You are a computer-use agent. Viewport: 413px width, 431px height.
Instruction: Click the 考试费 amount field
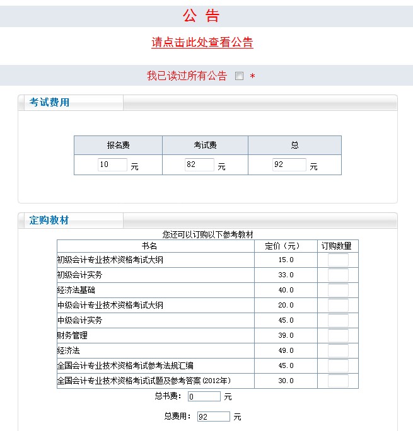click(199, 165)
